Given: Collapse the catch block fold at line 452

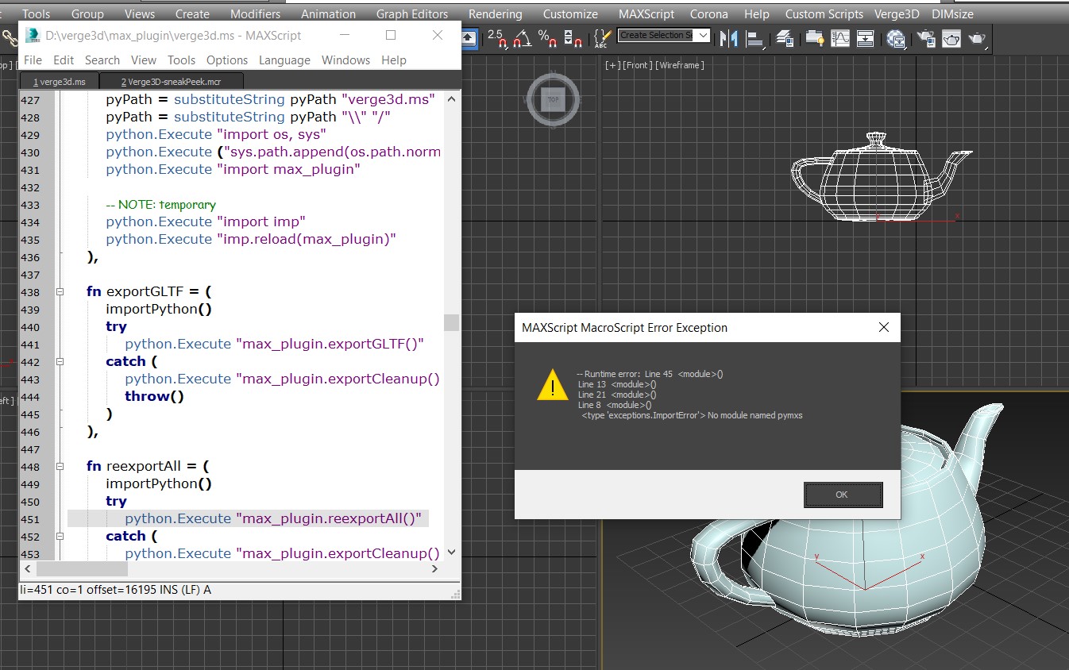Looking at the screenshot, I should click(x=60, y=537).
